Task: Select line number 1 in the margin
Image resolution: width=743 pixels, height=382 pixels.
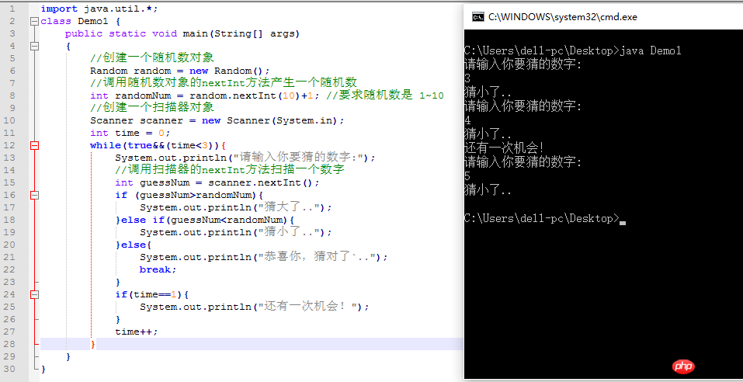Action: click(x=12, y=9)
